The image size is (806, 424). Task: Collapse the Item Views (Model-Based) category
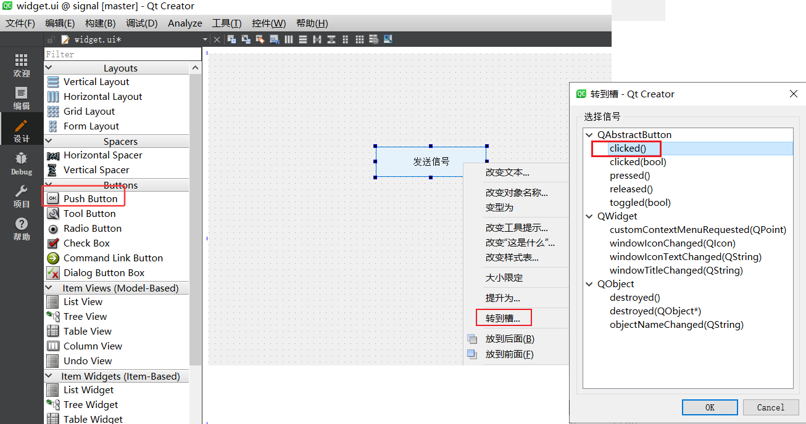tap(49, 288)
